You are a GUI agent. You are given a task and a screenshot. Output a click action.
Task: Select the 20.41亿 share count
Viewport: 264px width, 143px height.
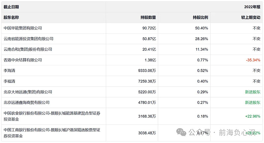pyautogui.click(x=149, y=49)
